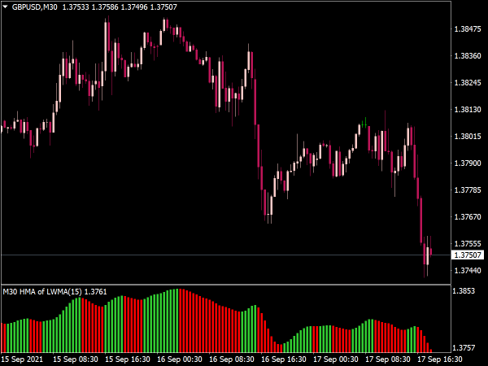Click the 1.3853 indicator scale value
Screen dimensions: 488x366
coord(464,291)
